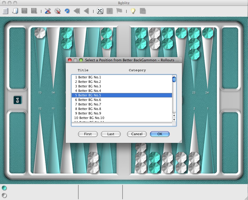Image resolution: width=248 pixels, height=200 pixels.
Task: Click the blue scrollbar thumb in list
Action: (174, 79)
